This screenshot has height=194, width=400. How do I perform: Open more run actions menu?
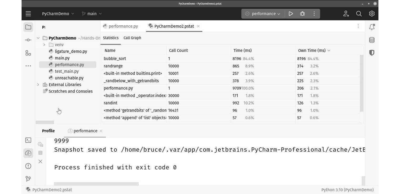point(314,14)
